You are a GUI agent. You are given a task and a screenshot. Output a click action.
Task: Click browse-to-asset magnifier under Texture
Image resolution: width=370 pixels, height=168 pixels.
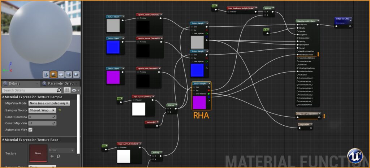coord(58,156)
